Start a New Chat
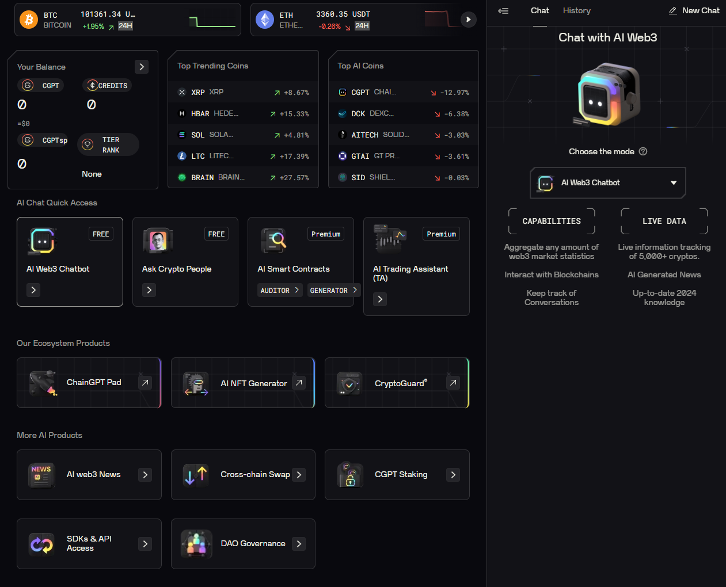This screenshot has width=726, height=587. click(x=694, y=10)
